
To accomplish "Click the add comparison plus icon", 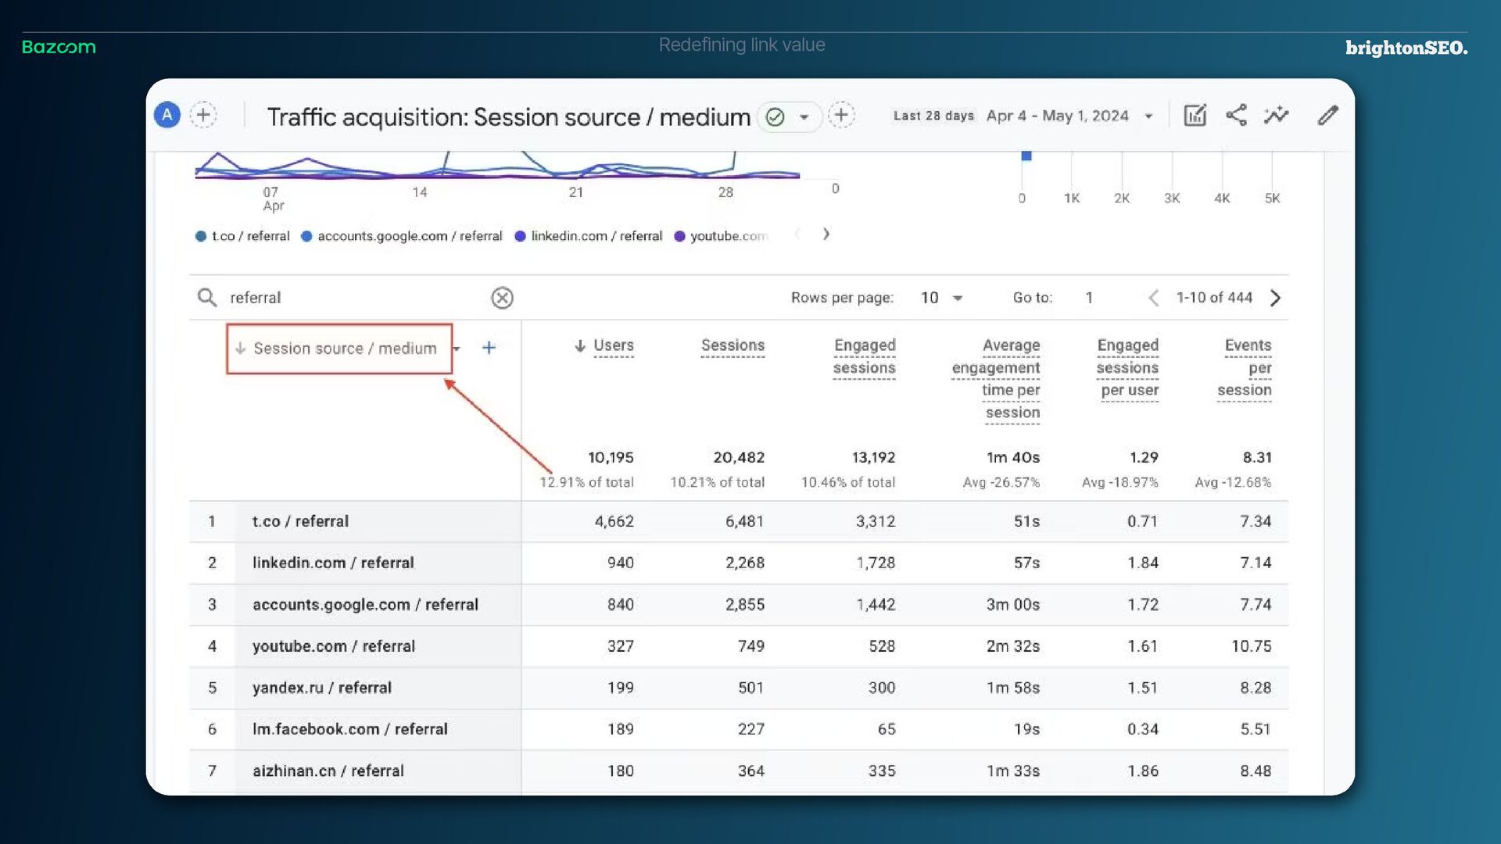I will click(x=203, y=116).
